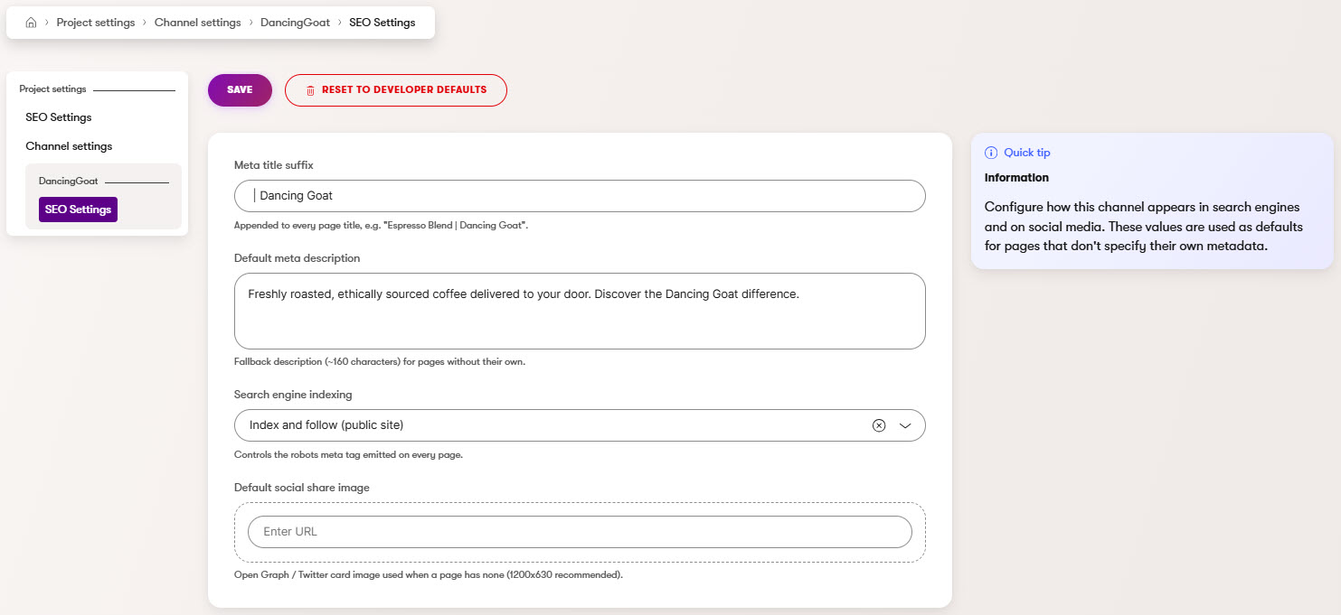The width and height of the screenshot is (1341, 615).
Task: Click the 'Default social share image' label
Action: [302, 488]
